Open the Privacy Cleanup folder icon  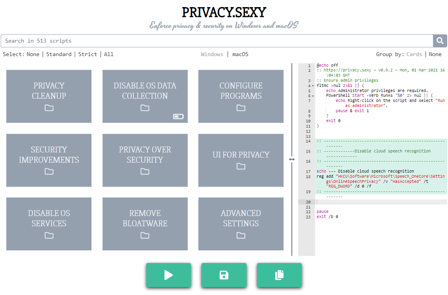(49, 108)
